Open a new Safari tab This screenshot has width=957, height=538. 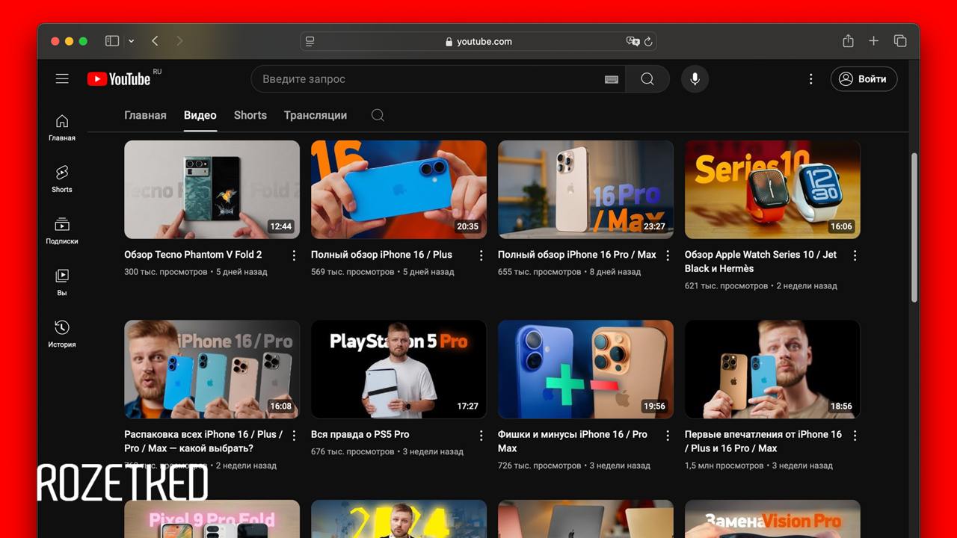pos(873,41)
